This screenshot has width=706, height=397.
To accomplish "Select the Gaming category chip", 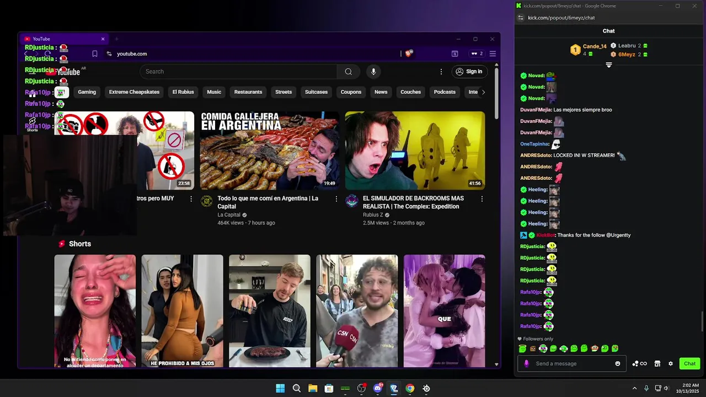I will [87, 92].
